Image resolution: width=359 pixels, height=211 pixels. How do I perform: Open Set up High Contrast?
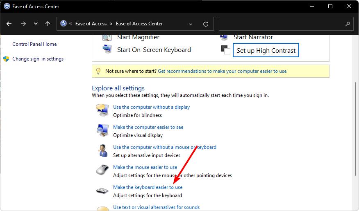pos(266,50)
